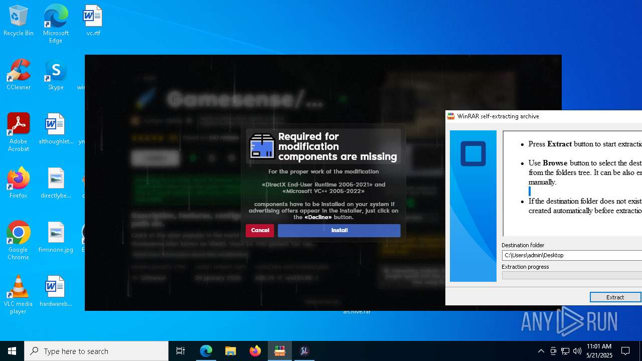Open the Windows Start menu
This screenshot has height=361, width=642.
(12, 351)
